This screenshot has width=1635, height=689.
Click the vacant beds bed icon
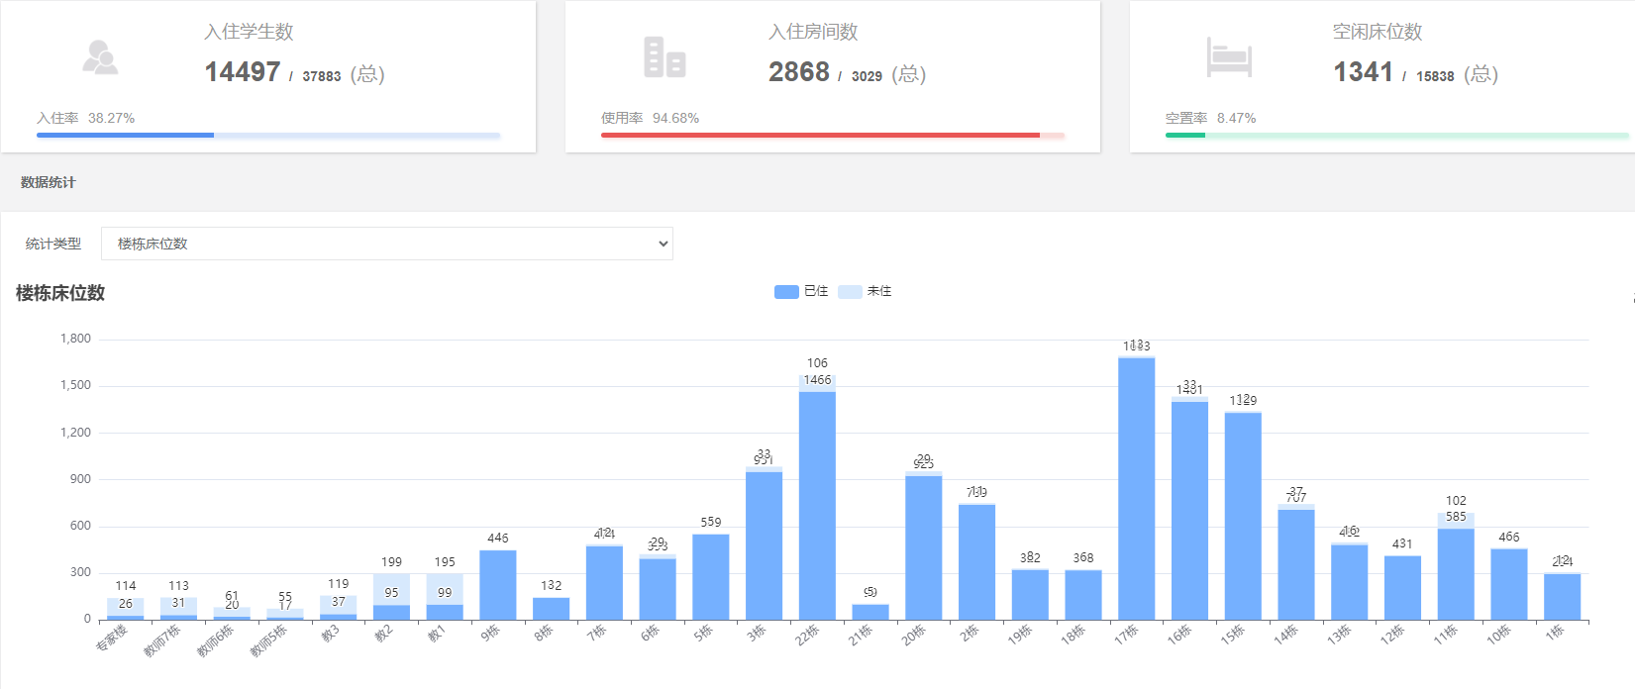[x=1229, y=57]
